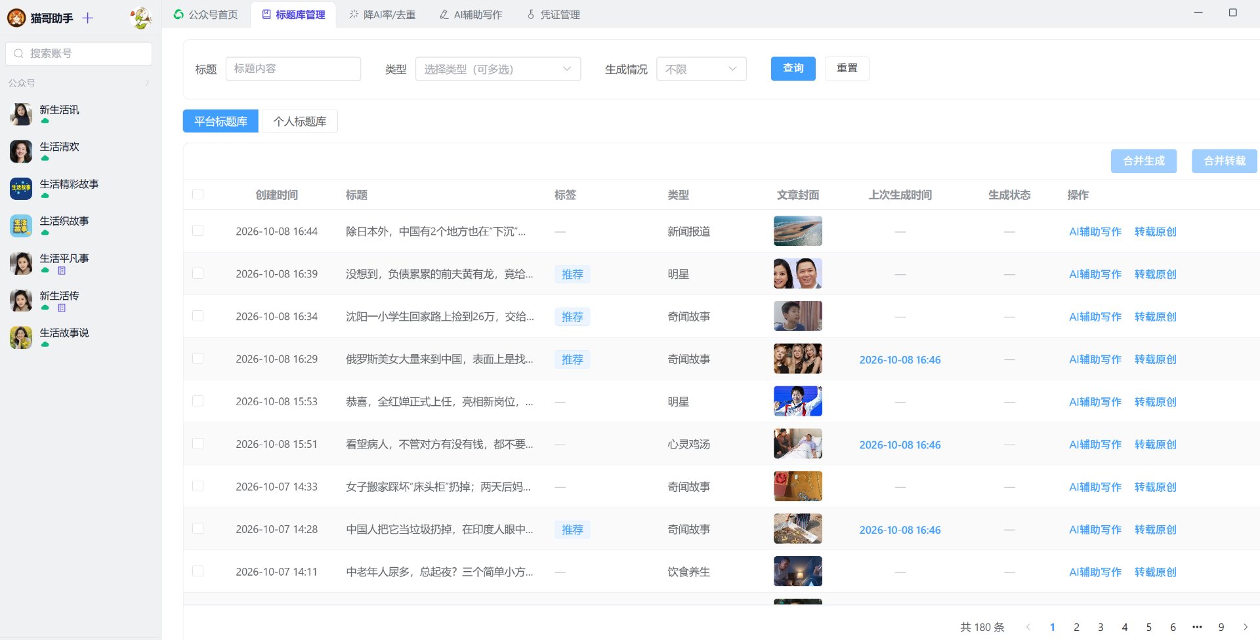
Task: Tick the checkbox for the 14:33 row
Action: coord(198,487)
